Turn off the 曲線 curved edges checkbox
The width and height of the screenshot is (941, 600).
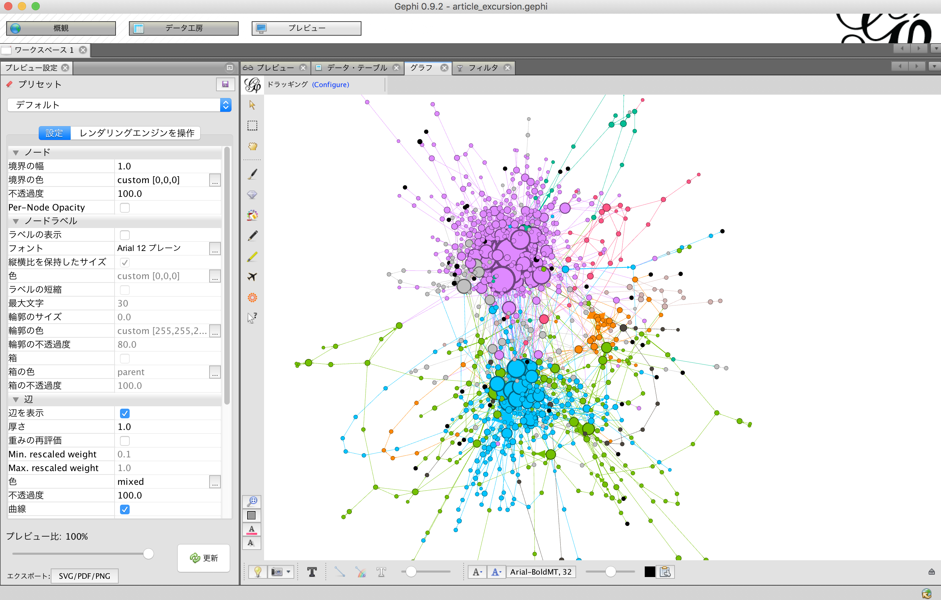click(125, 509)
